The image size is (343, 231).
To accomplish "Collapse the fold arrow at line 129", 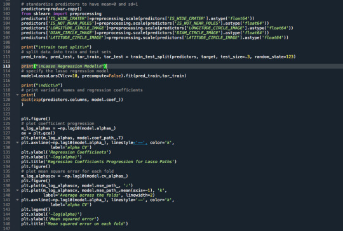I will [17, 143].
